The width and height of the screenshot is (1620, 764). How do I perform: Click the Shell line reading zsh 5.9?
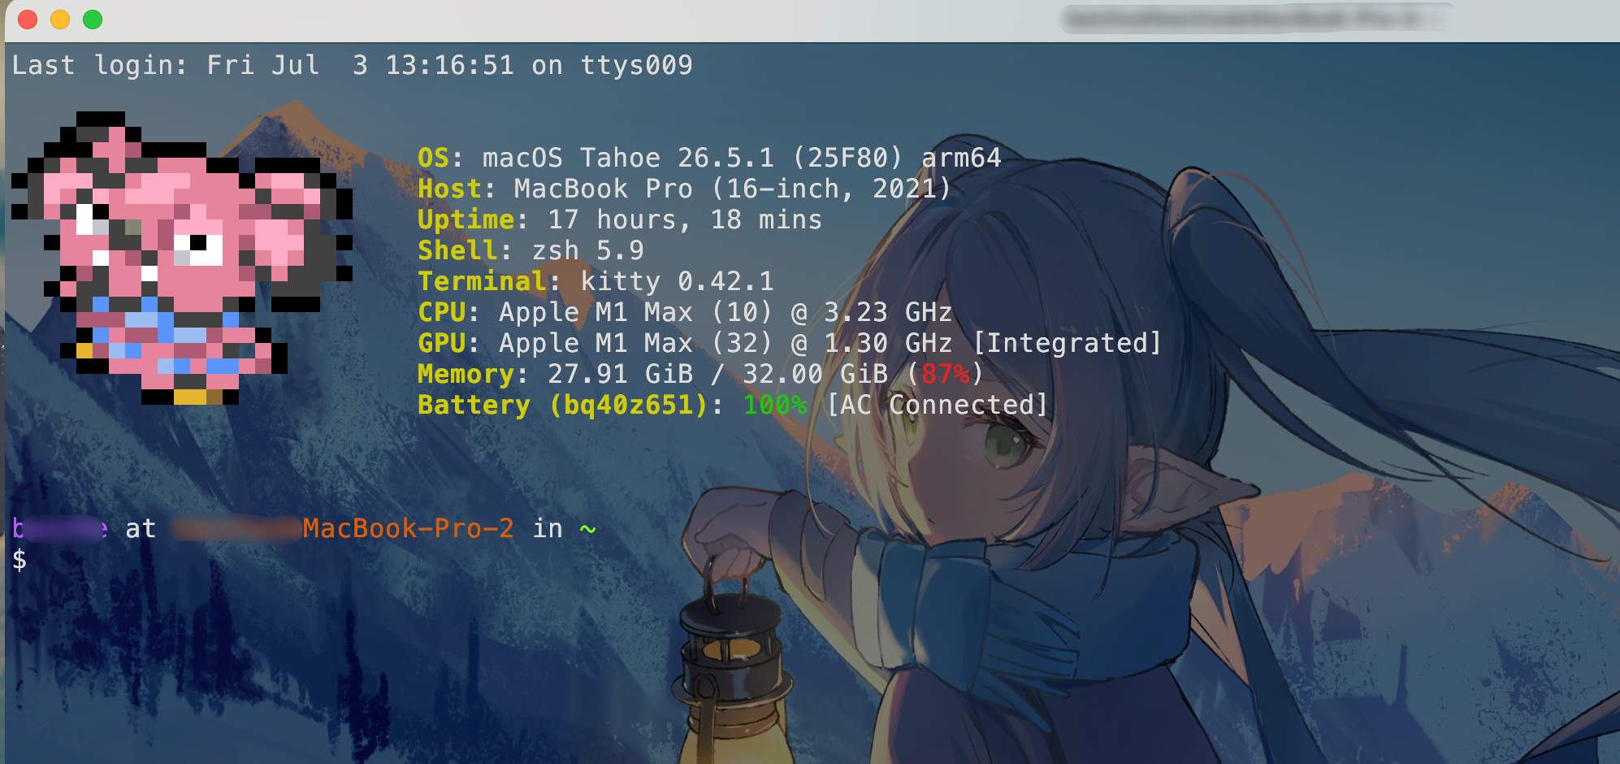pyautogui.click(x=531, y=250)
